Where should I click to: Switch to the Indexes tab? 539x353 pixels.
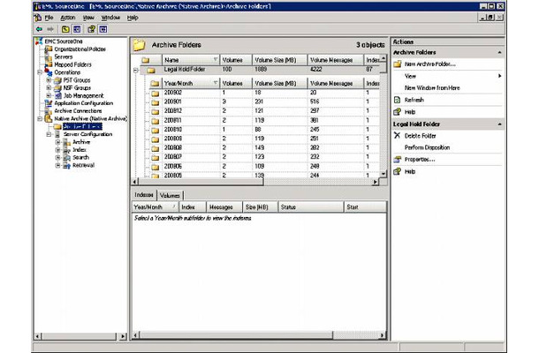click(144, 195)
